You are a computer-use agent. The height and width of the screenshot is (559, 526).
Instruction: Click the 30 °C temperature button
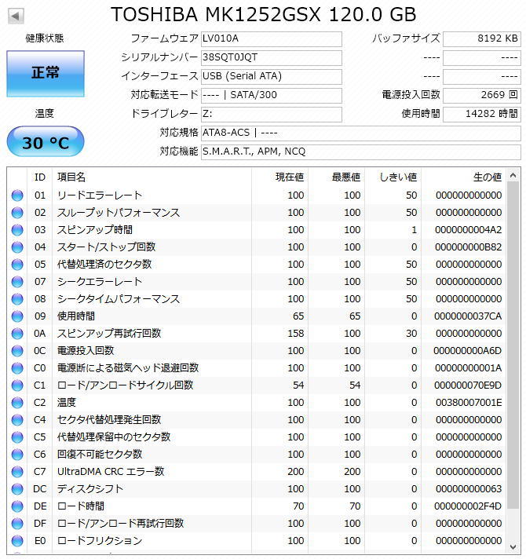pyautogui.click(x=46, y=142)
